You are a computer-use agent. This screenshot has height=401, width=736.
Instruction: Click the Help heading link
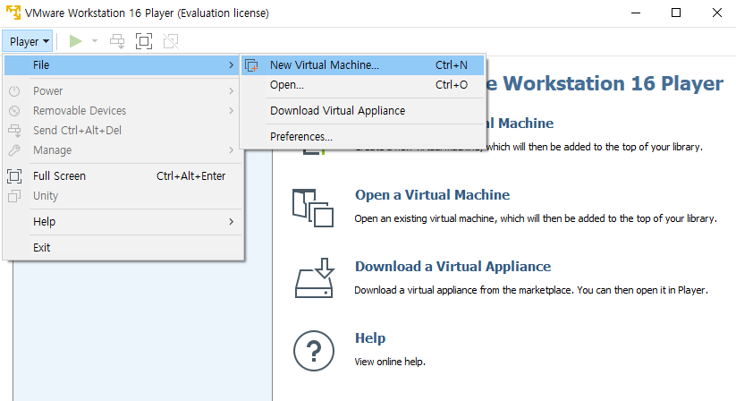(x=370, y=338)
